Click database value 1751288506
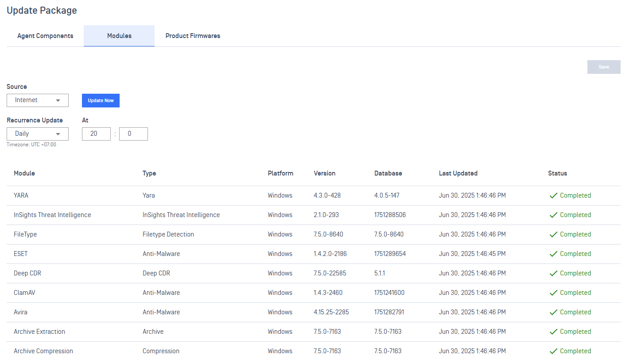Viewport: 633px width, 355px height. pos(390,215)
